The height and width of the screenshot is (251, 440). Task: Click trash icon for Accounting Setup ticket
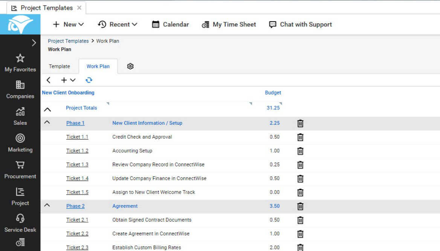point(300,151)
